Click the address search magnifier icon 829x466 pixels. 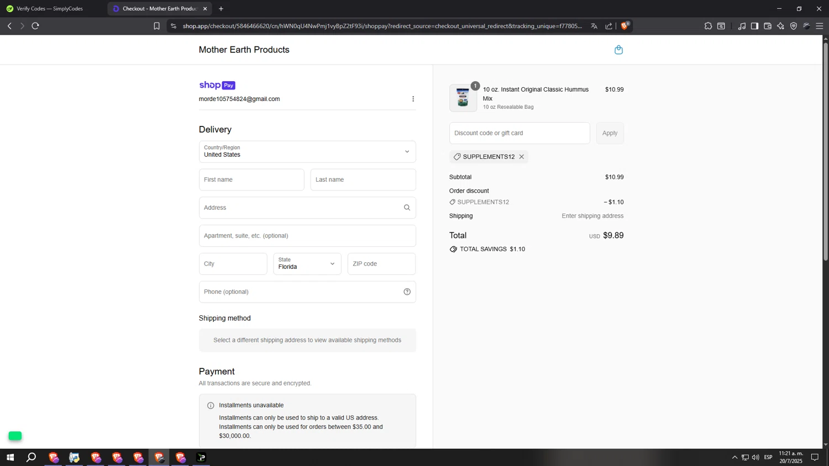(407, 208)
